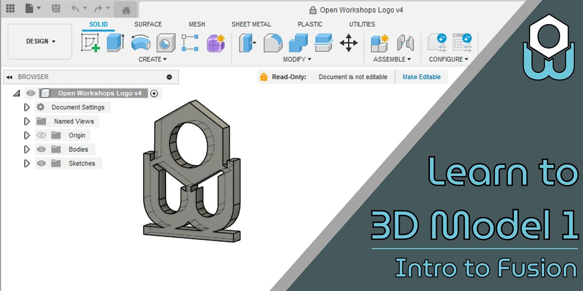This screenshot has width=583, height=291.
Task: Click the 3D logo model in viewport
Action: pos(192,172)
